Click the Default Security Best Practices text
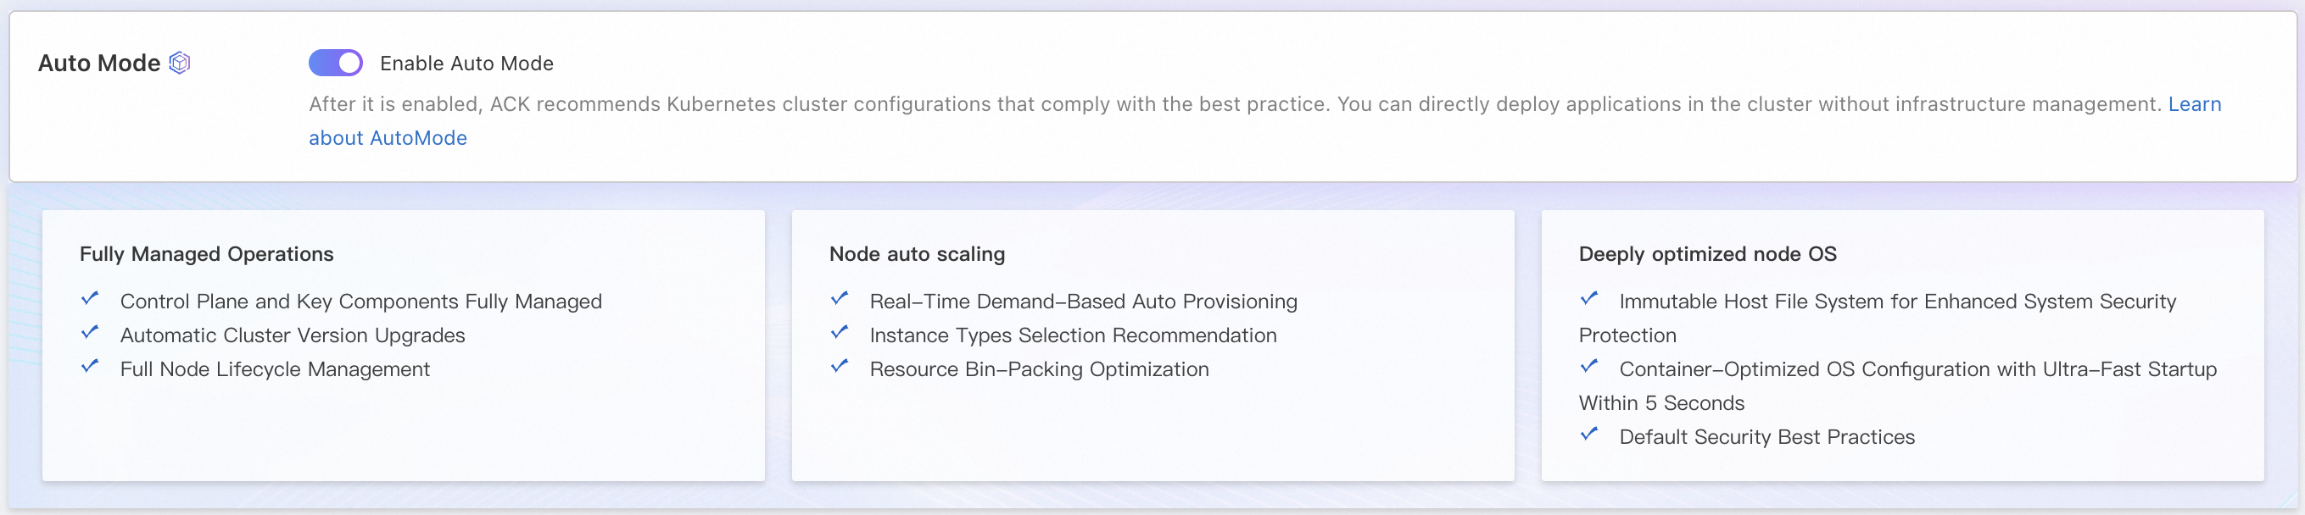 click(x=1766, y=437)
